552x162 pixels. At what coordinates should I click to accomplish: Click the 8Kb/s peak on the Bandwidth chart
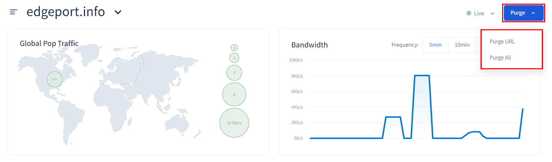pyautogui.click(x=422, y=76)
